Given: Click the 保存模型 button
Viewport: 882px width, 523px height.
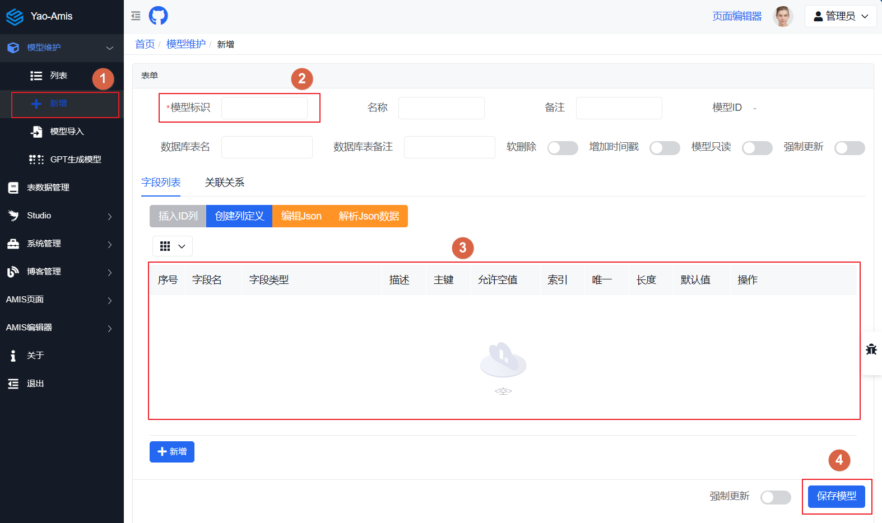Looking at the screenshot, I should click(836, 496).
